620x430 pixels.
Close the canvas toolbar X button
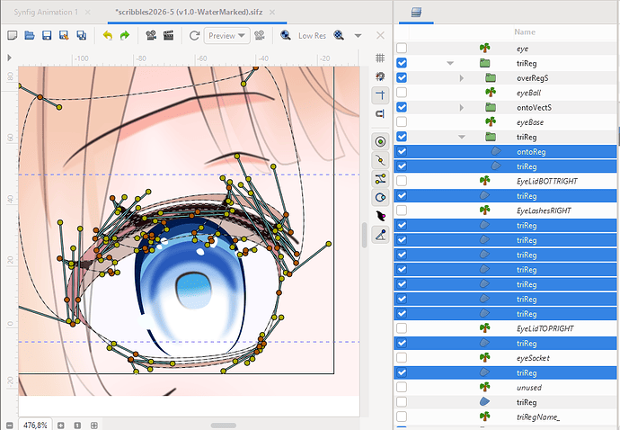(380, 36)
